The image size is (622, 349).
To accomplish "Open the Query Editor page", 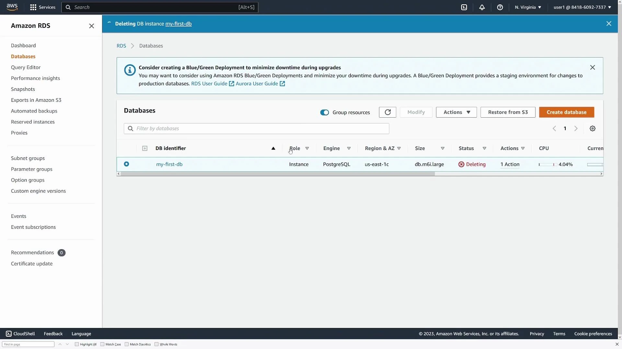I will coord(26,67).
